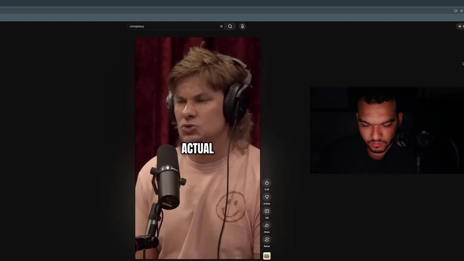Click the browser cast icon beside the star
This screenshot has height=261, width=464.
[x=456, y=11]
